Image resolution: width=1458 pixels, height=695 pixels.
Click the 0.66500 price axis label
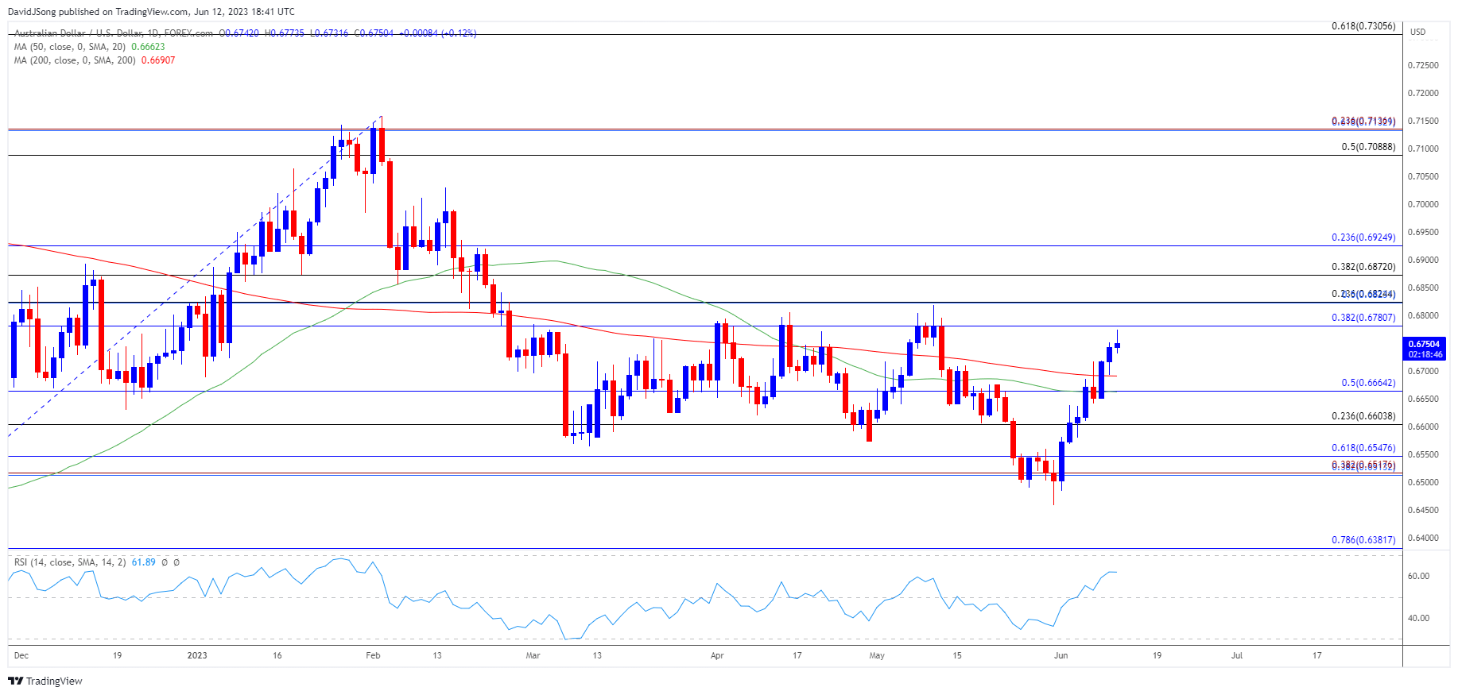(1423, 399)
